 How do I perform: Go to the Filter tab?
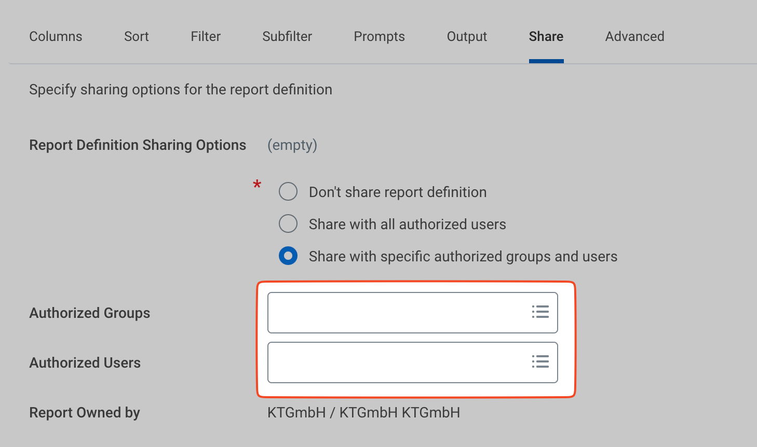(x=206, y=36)
